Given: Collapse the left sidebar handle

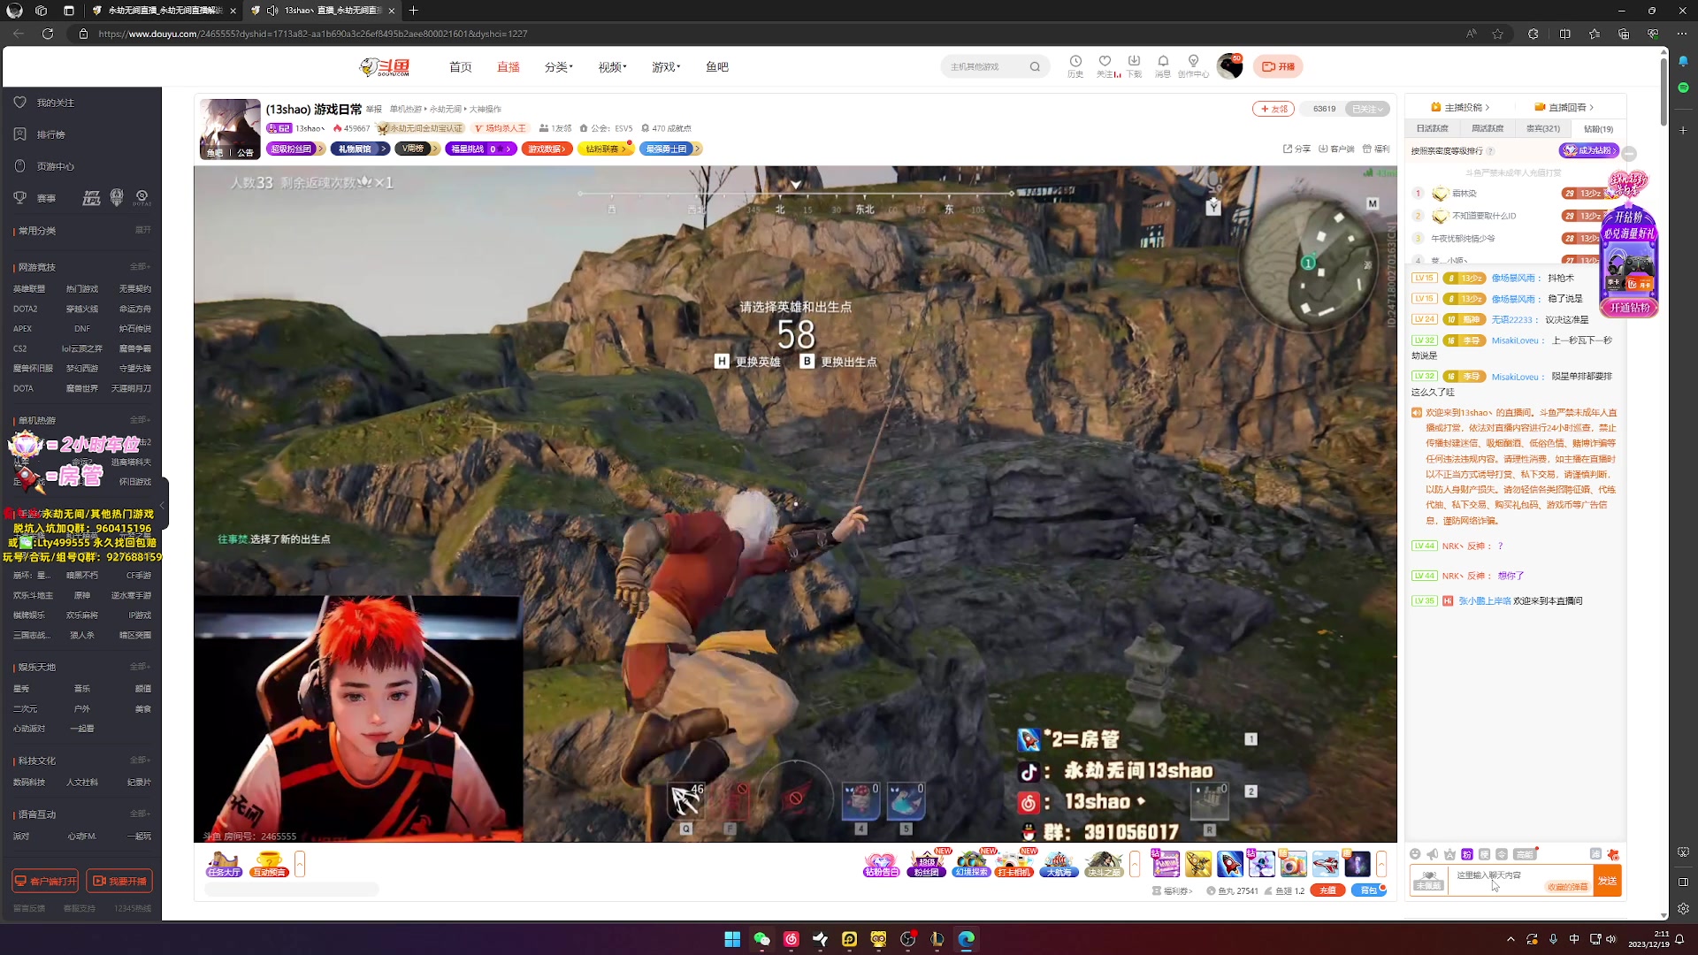Looking at the screenshot, I should (163, 504).
